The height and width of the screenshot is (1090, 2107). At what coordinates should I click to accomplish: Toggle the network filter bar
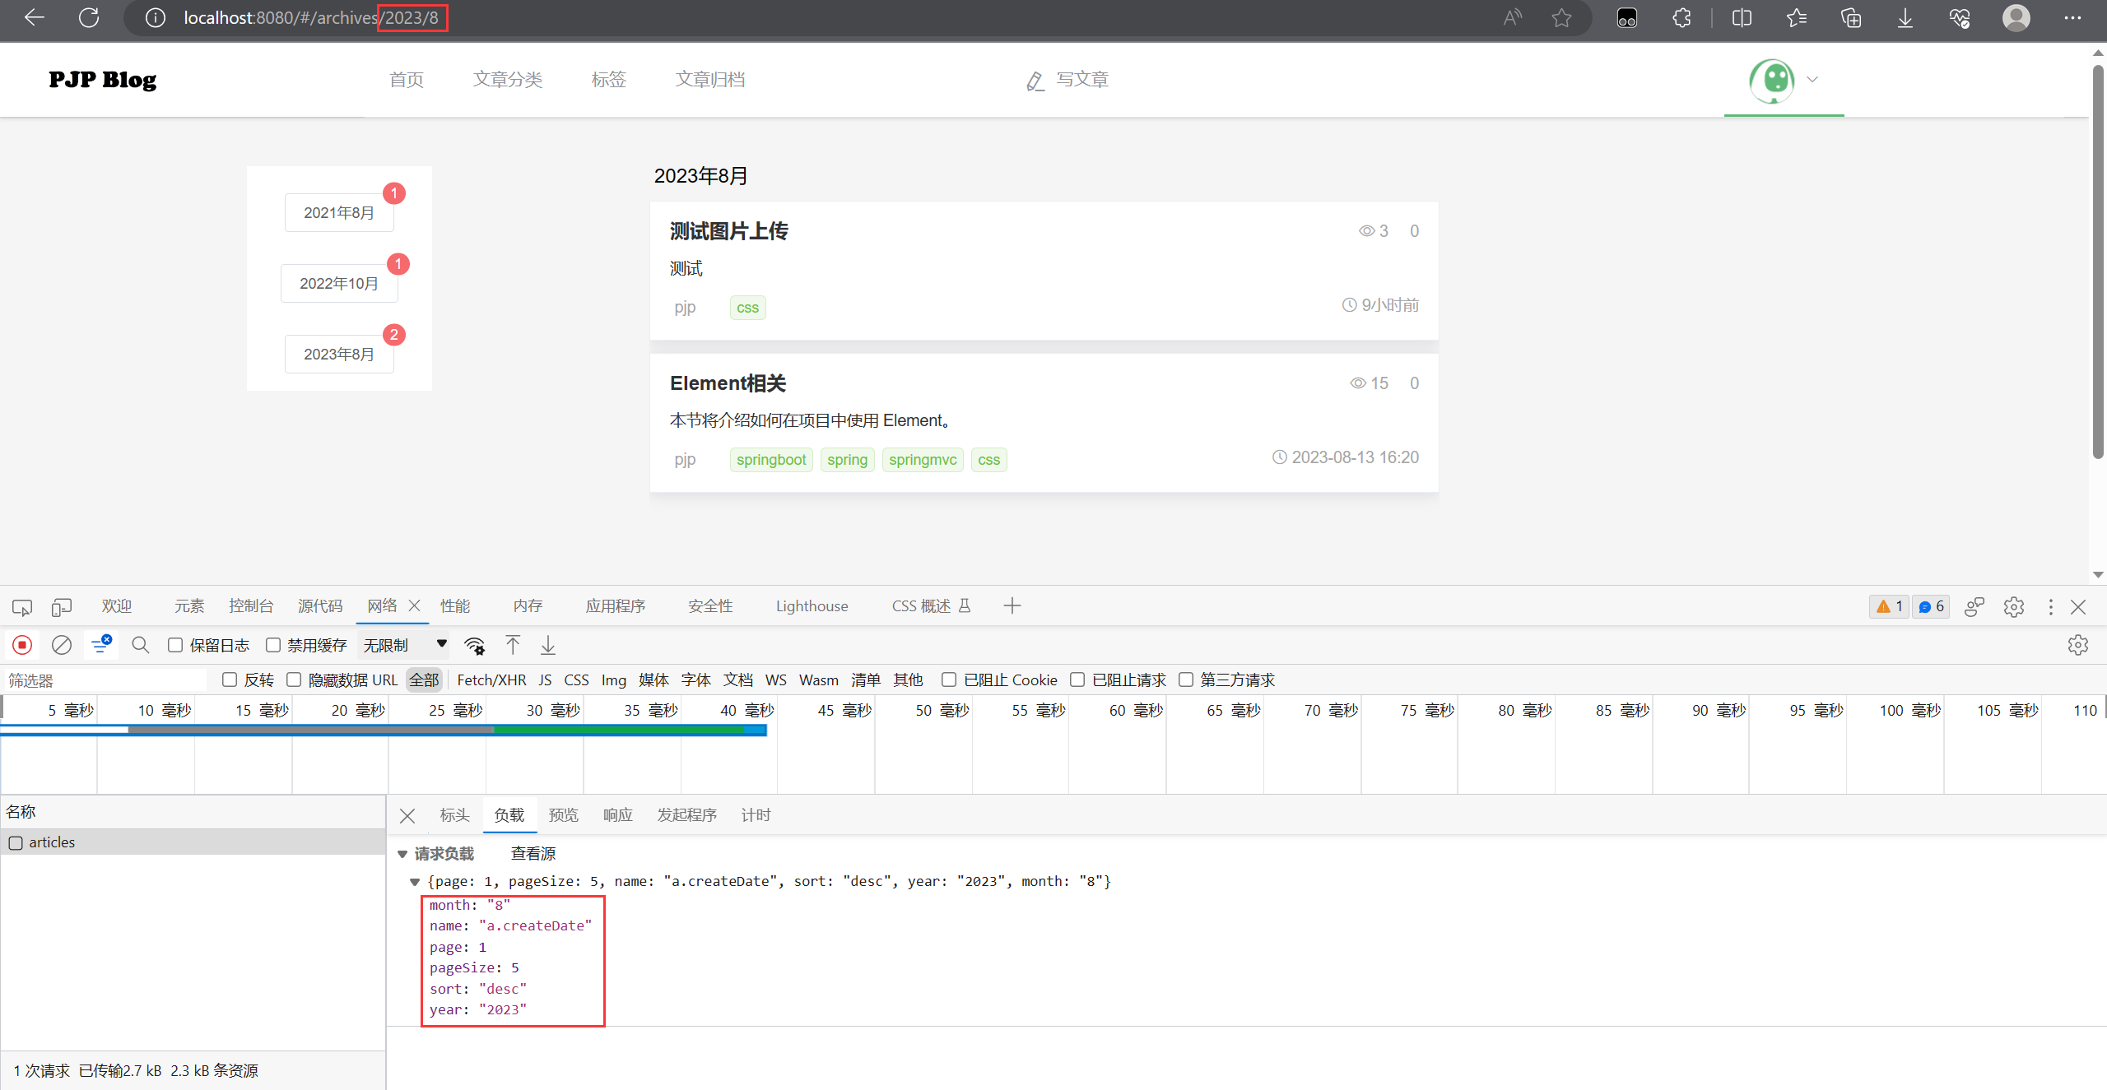(101, 645)
